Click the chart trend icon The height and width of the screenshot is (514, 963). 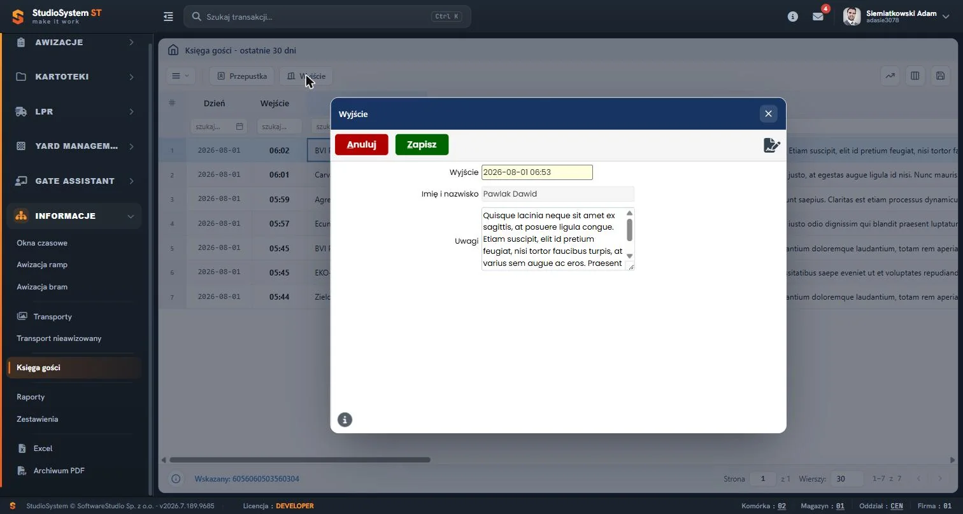(890, 76)
